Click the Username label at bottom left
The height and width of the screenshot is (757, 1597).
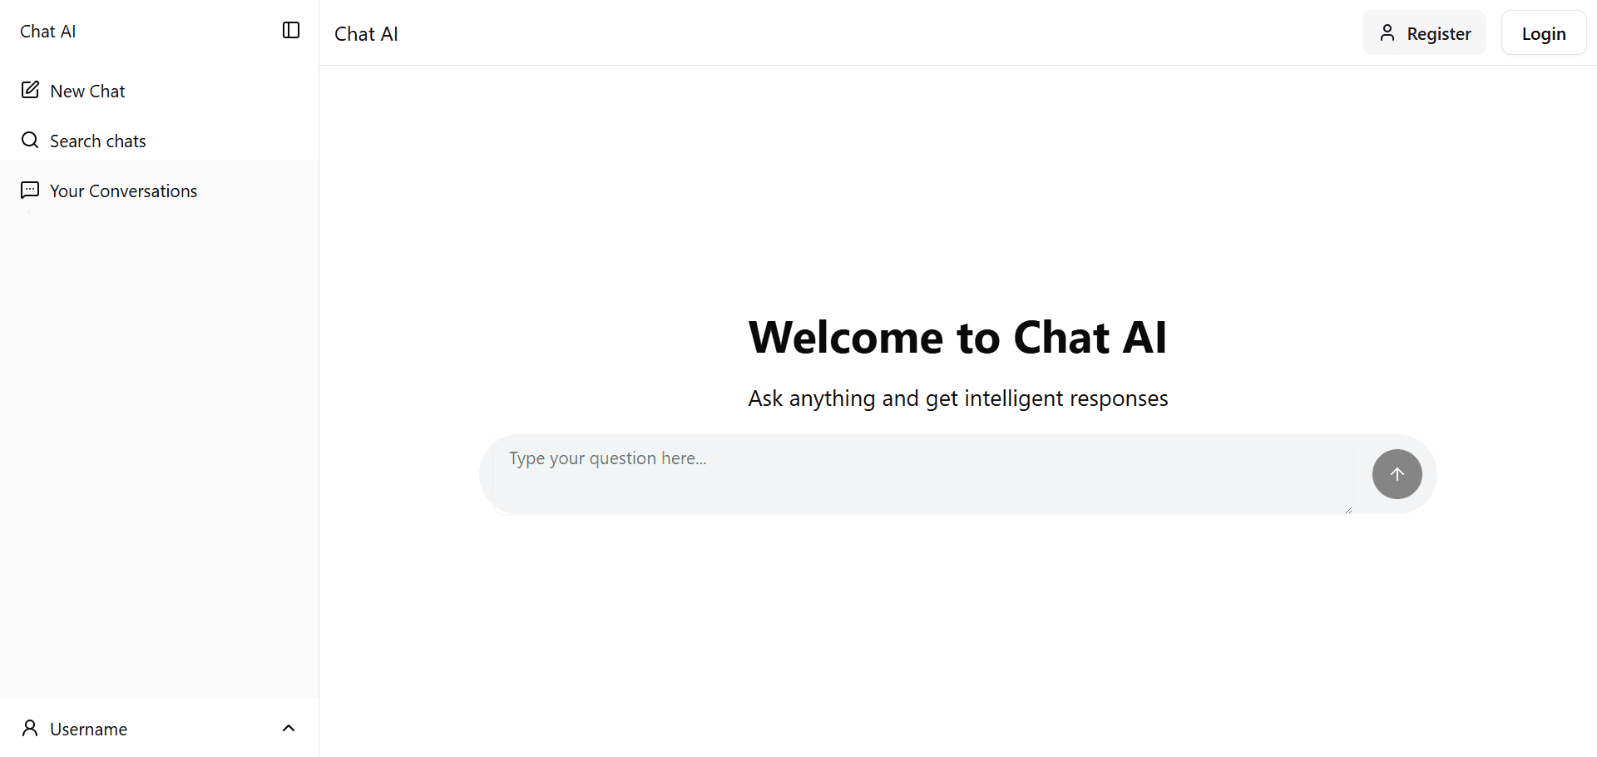click(87, 728)
